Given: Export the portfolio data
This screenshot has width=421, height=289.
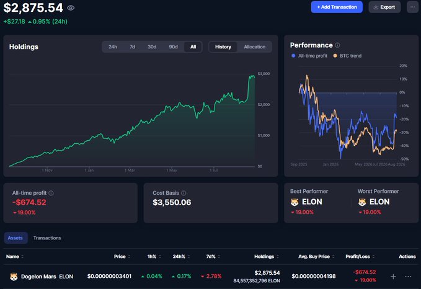Looking at the screenshot, I should pyautogui.click(x=384, y=7).
